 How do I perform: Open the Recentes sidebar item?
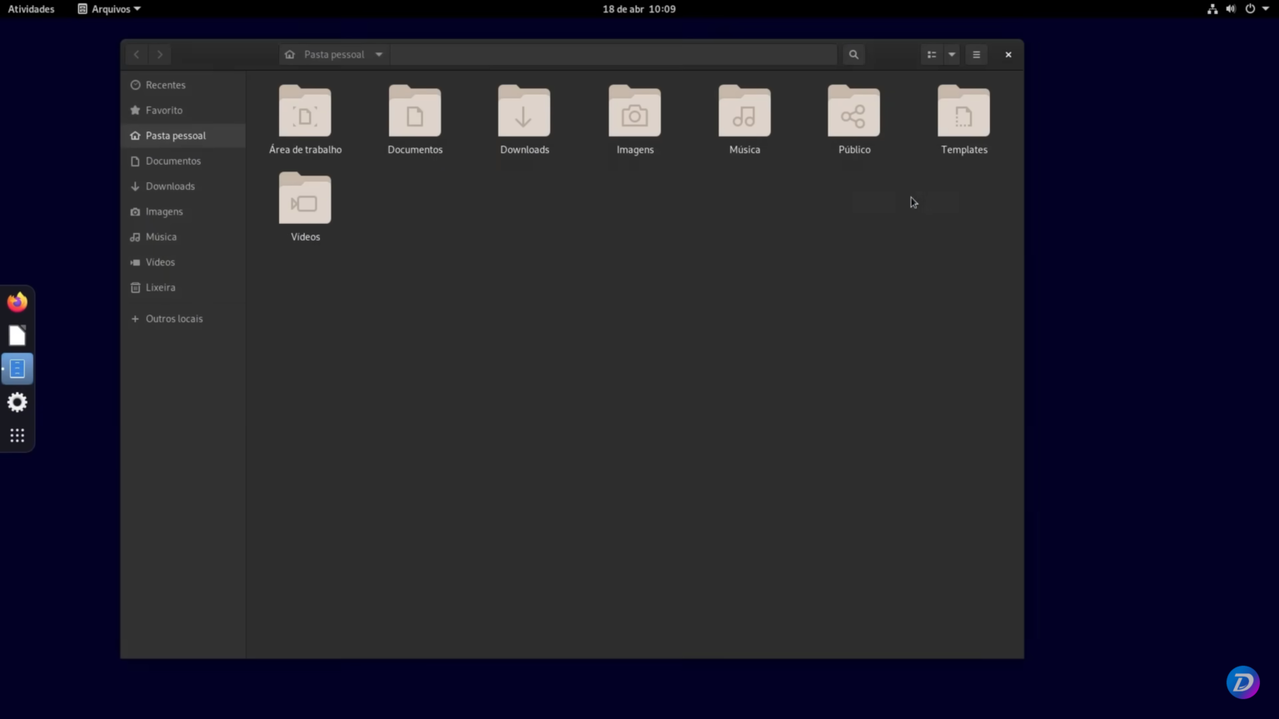click(x=165, y=84)
